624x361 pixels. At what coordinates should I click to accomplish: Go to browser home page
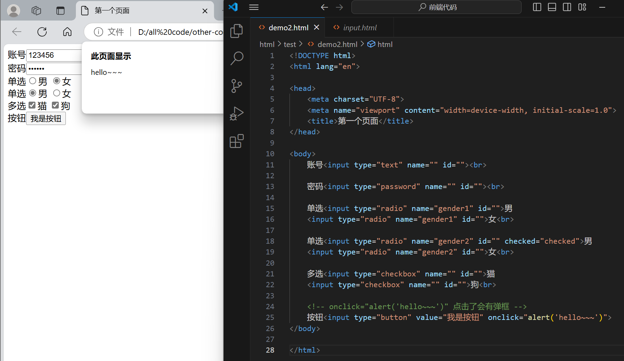(67, 32)
